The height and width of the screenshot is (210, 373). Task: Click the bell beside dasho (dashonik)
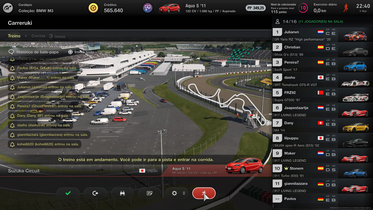pyautogui.click(x=12, y=125)
